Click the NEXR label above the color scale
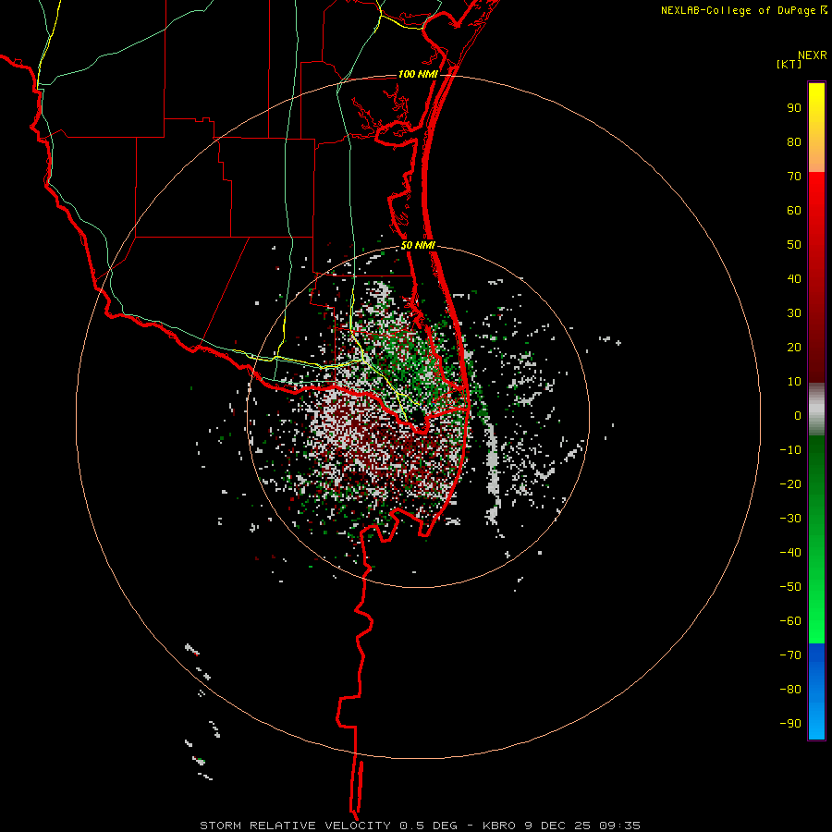 tap(813, 55)
